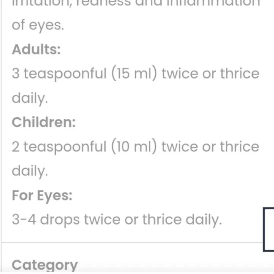Click the For Eyes: heading
The image size is (274, 274).
(x=42, y=195)
